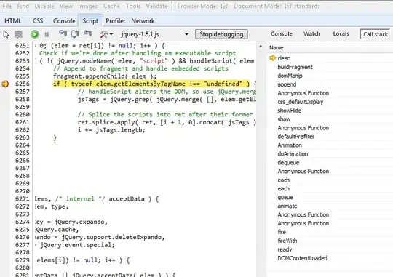Open the jquery-1.8.1.js file dropdown

155,34
